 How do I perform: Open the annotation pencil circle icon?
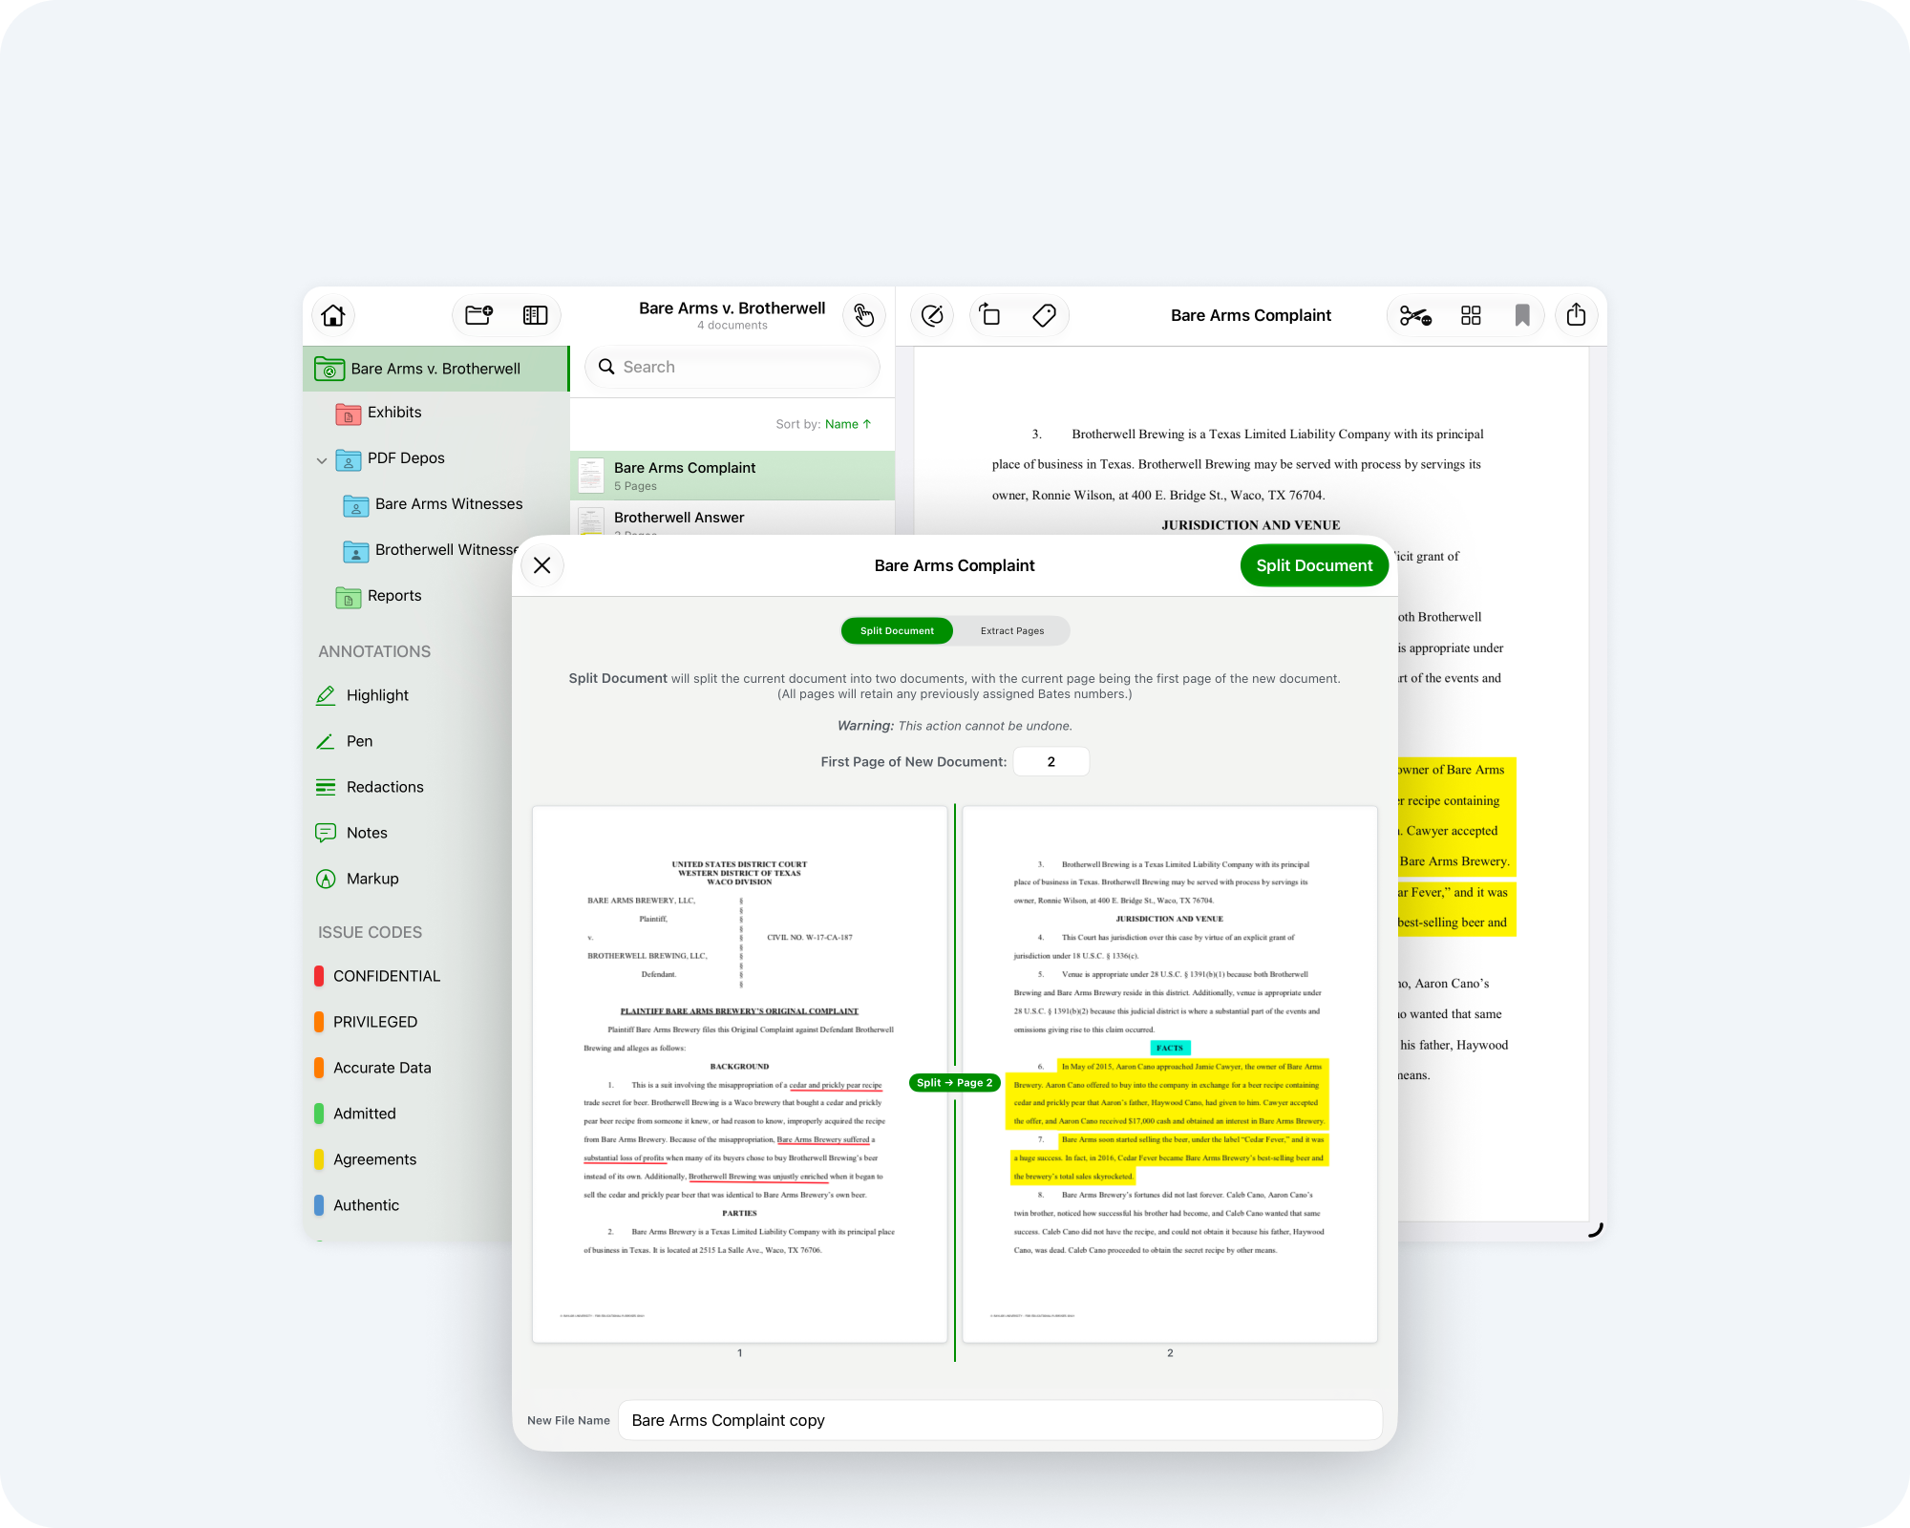click(933, 315)
